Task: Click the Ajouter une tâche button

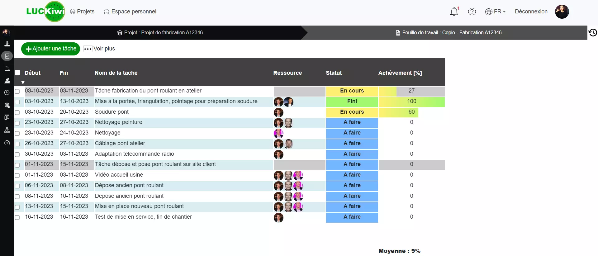Action: [x=51, y=49]
